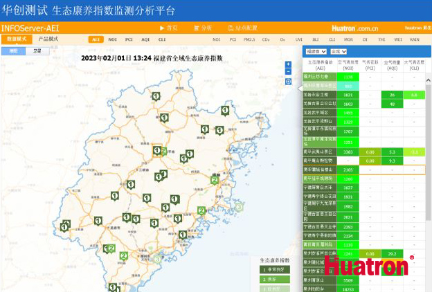The width and height of the screenshot is (432, 292).
Task: Select the 南平蒲城省香山 table row
Action: 320,169
